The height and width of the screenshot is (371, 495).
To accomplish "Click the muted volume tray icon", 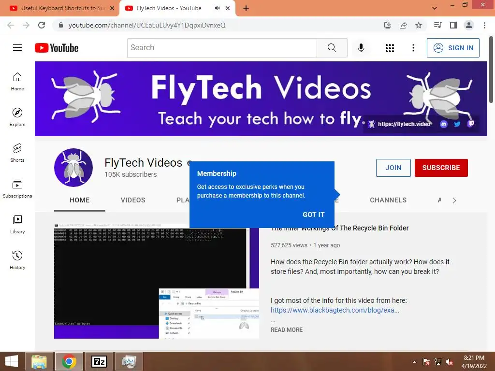I will (x=449, y=362).
